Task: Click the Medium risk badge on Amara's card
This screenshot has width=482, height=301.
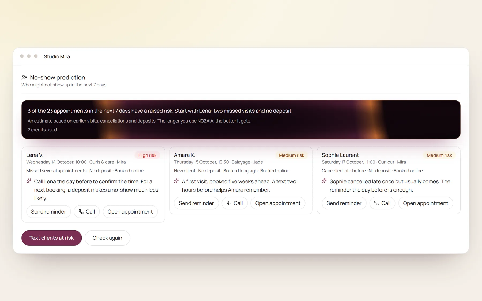Action: [292, 155]
